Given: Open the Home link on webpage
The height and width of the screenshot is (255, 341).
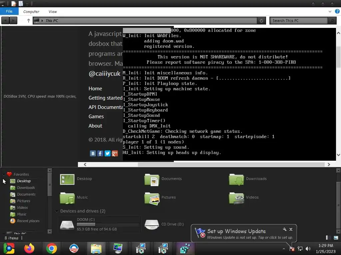Looking at the screenshot, I should pos(95,88).
